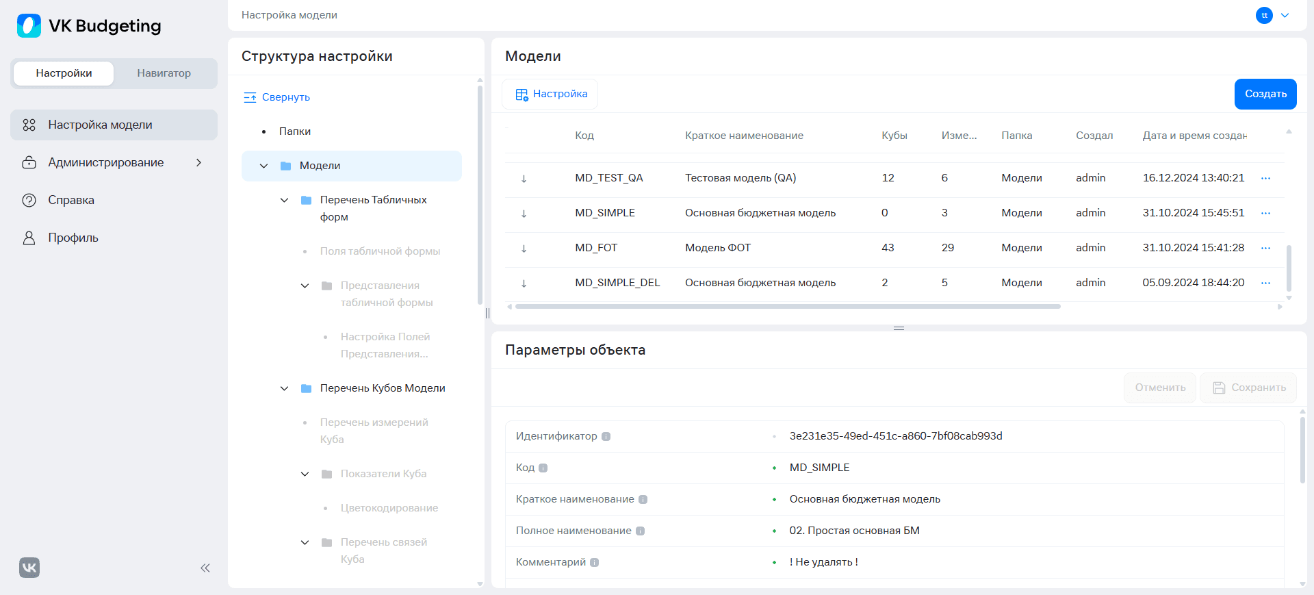Click the down arrow icon in MD_SIMPLE row
Image resolution: width=1314 pixels, height=595 pixels.
524,213
